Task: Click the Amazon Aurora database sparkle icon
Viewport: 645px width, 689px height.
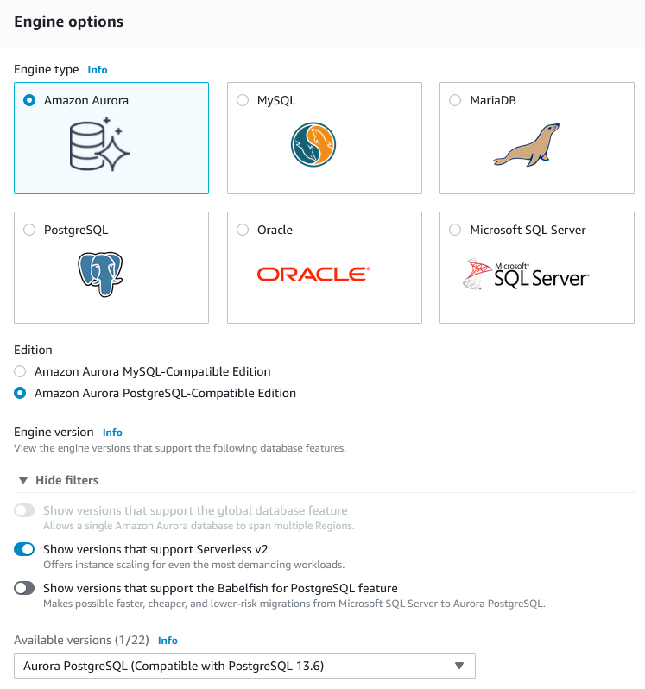Action: tap(99, 145)
